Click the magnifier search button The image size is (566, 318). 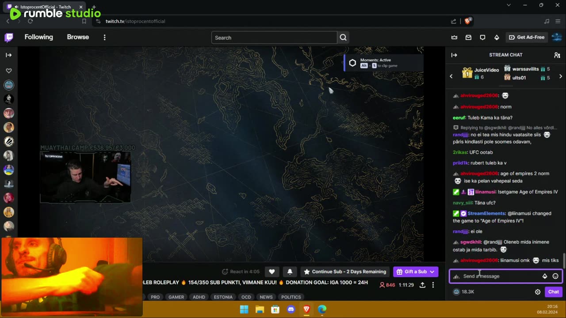pos(343,38)
